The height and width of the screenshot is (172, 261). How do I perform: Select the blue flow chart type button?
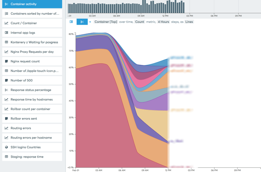pyautogui.click(x=82, y=22)
